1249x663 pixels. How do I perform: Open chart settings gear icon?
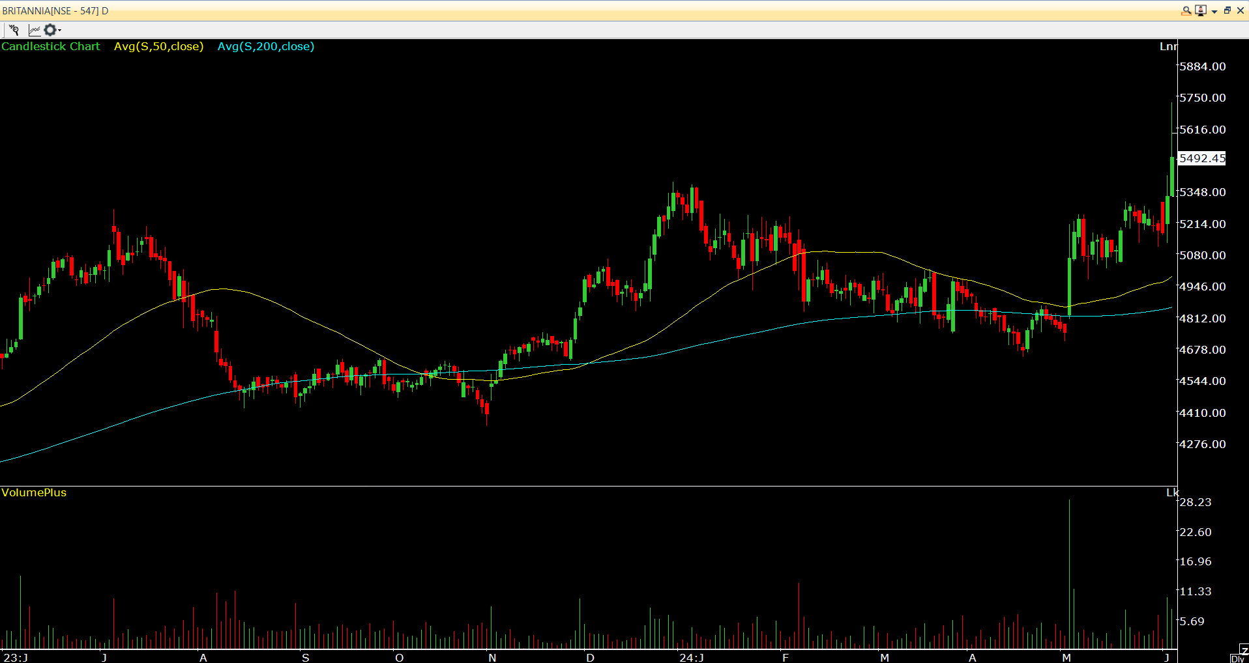pos(50,30)
